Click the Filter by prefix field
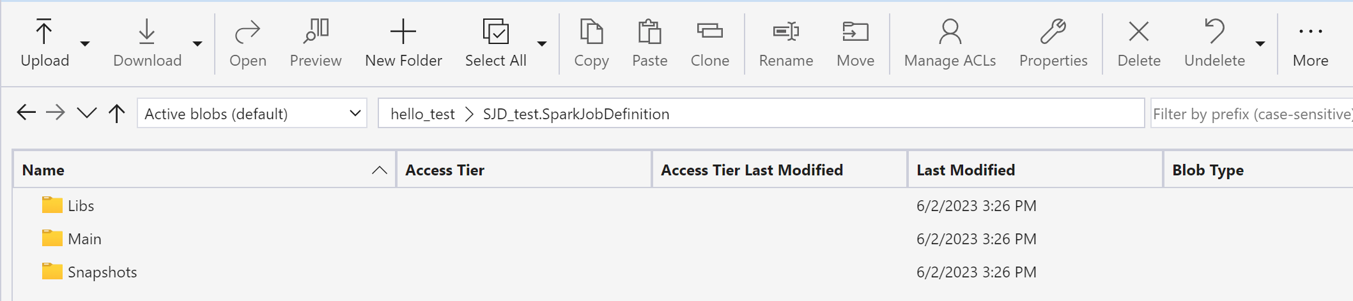The image size is (1353, 301). [1251, 114]
